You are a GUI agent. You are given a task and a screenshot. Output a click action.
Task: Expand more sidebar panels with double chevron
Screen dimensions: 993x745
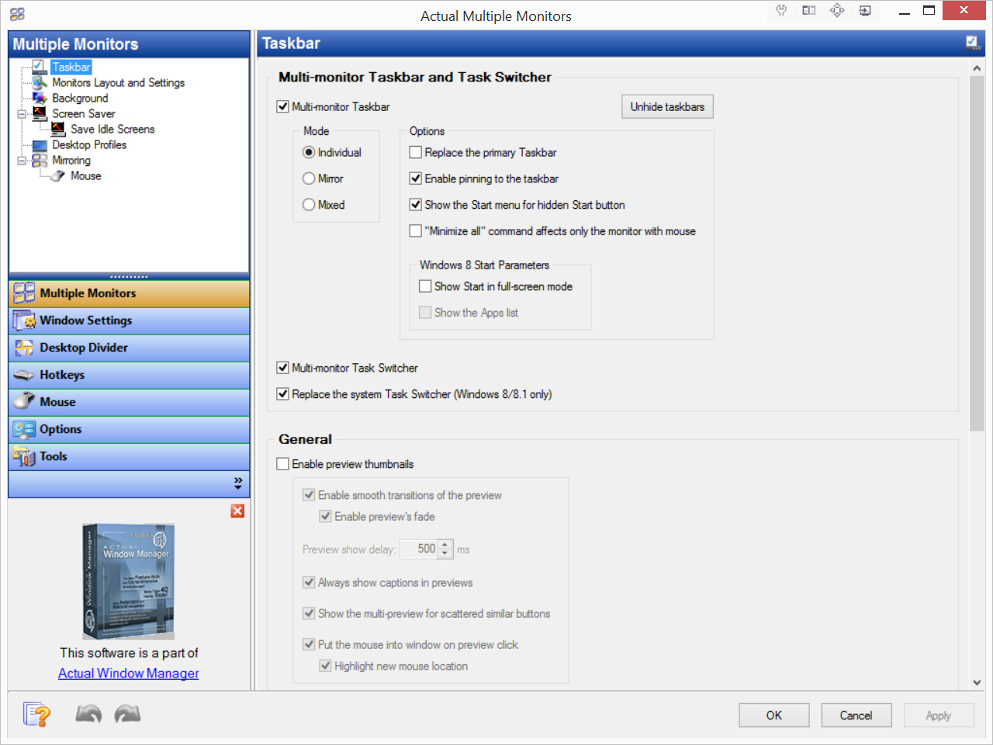[237, 483]
